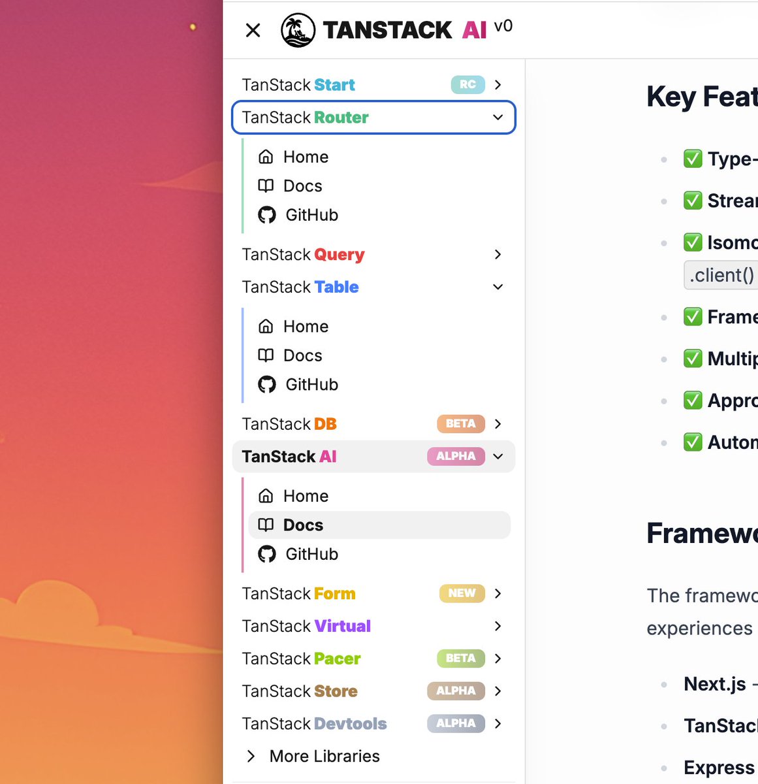758x784 pixels.
Task: Click the BETA badge on TanStack Pacer
Action: coord(461,658)
